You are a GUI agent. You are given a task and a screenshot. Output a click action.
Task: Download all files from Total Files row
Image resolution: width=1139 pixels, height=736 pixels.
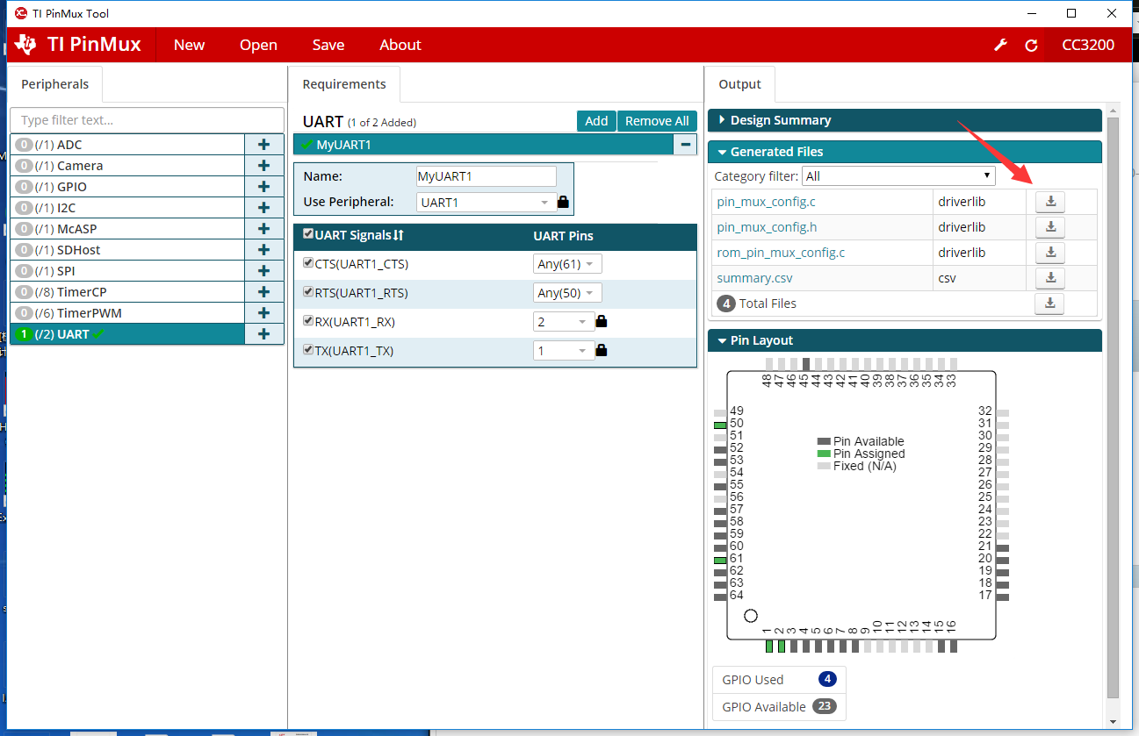[x=1049, y=304]
